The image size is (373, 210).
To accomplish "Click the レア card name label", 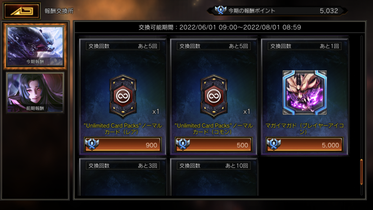I will [123, 129].
